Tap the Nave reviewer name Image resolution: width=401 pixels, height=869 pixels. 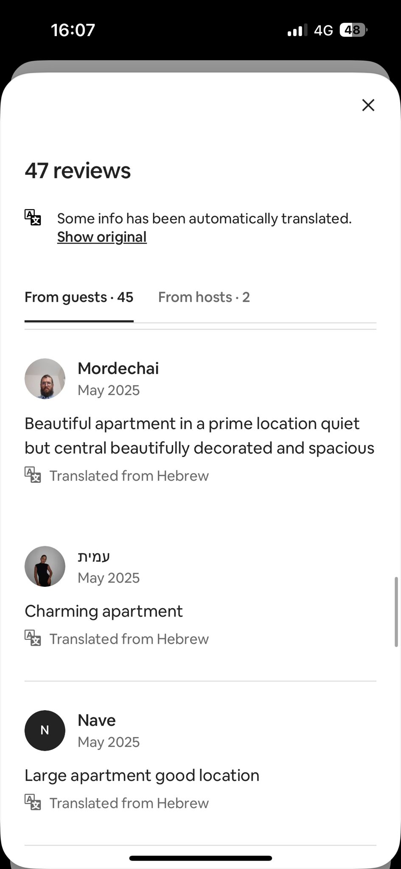point(97,720)
